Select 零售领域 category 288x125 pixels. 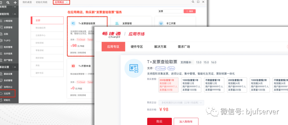tap(47, 50)
